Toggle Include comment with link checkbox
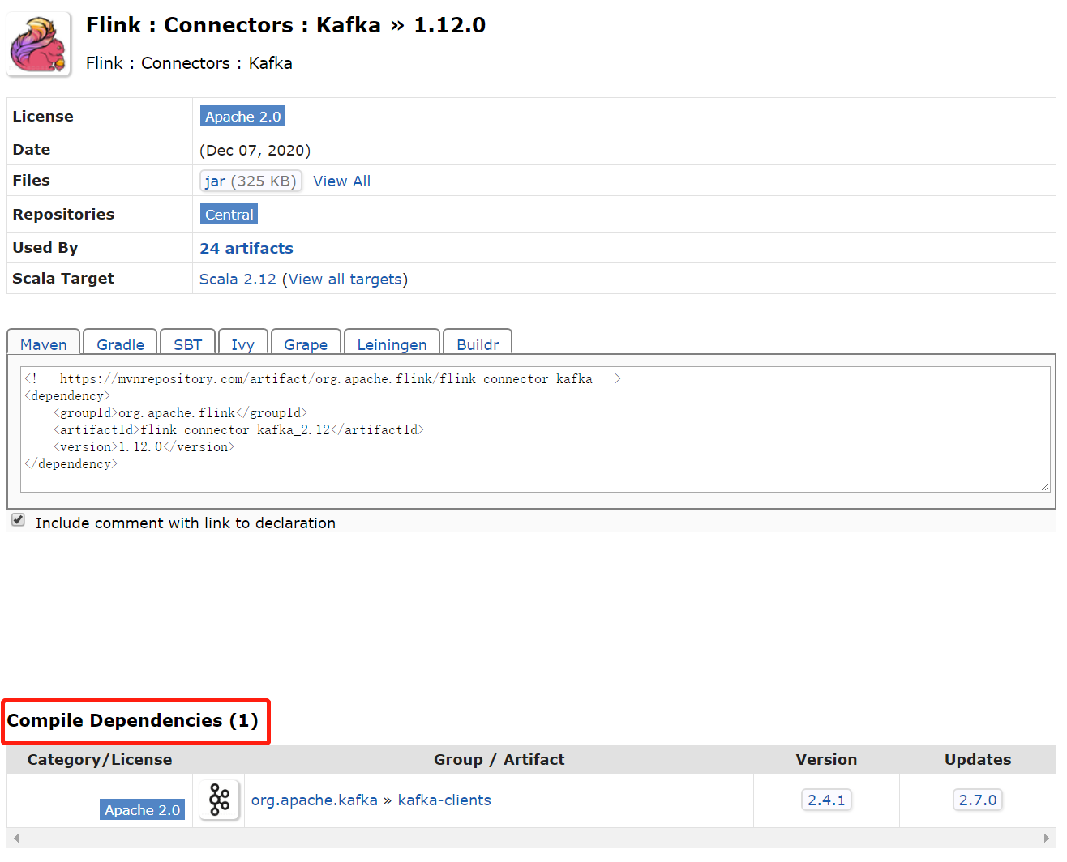 [x=19, y=520]
